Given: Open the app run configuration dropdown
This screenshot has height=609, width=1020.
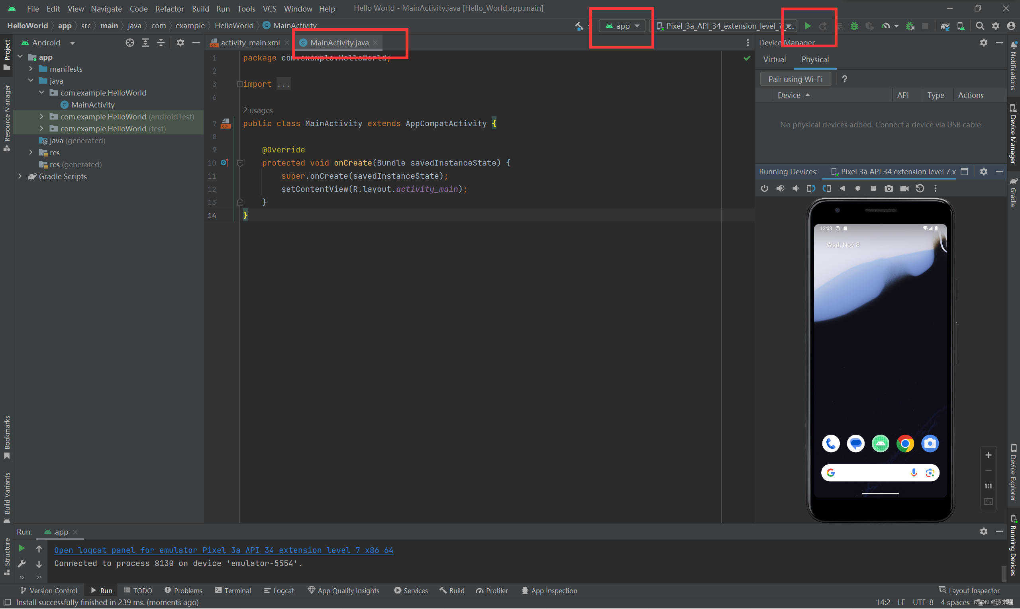Looking at the screenshot, I should point(622,26).
